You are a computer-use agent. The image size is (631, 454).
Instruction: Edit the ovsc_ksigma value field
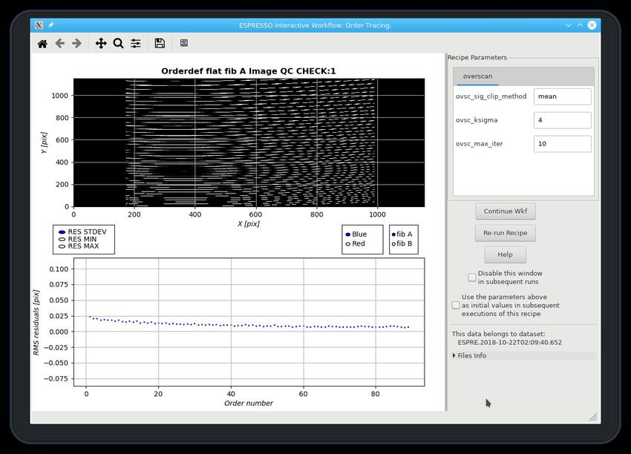(x=563, y=120)
